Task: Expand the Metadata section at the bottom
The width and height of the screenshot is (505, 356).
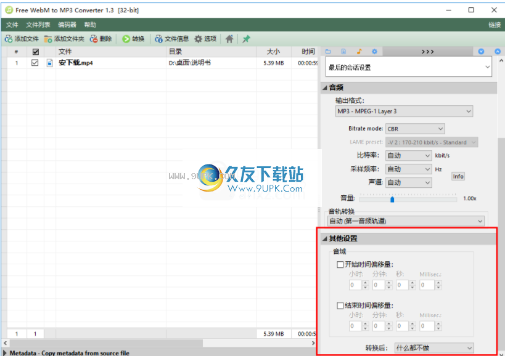Action: pyautogui.click(x=4, y=353)
